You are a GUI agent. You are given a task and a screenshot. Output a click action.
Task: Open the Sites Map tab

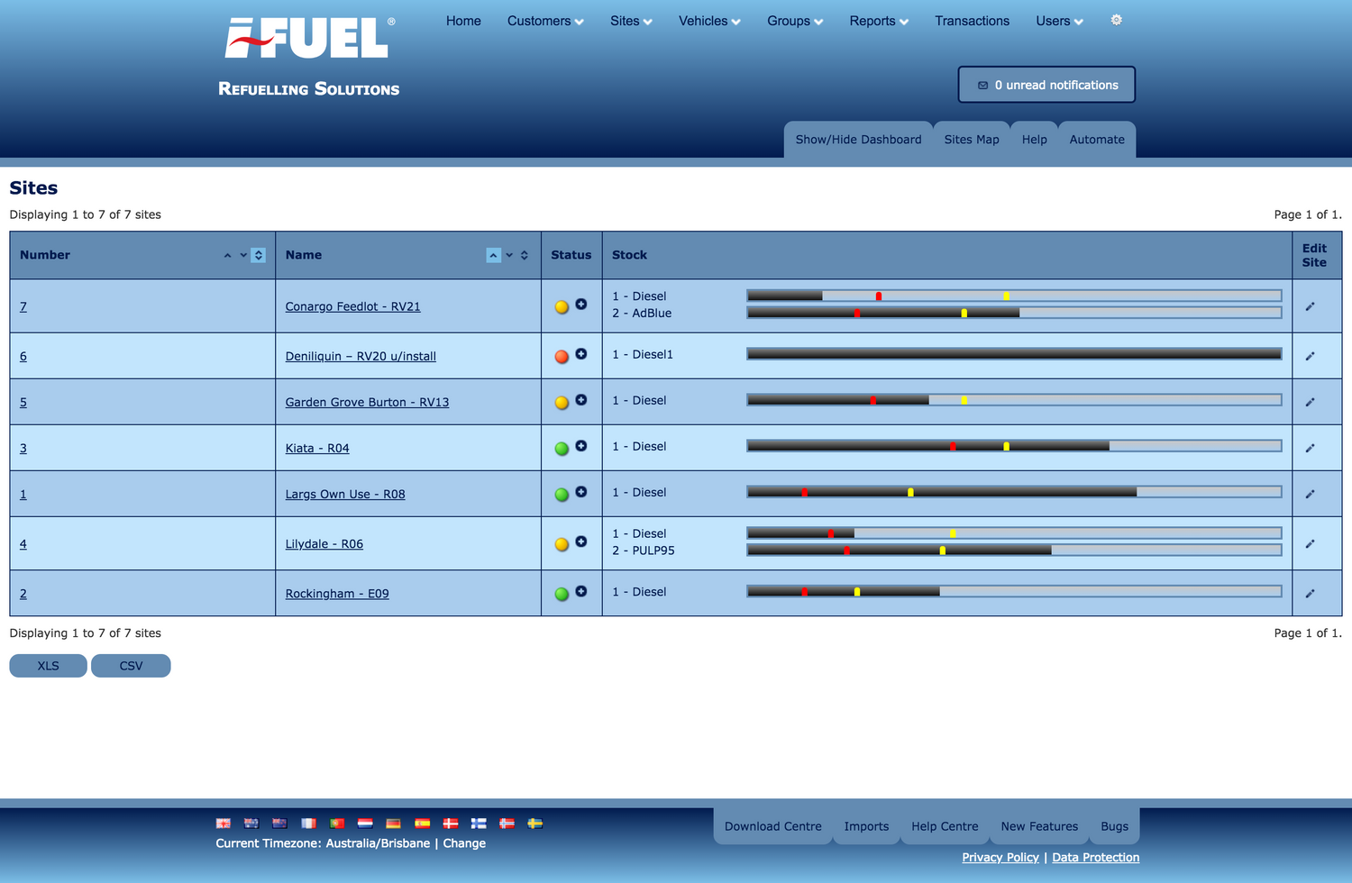pyautogui.click(x=971, y=140)
